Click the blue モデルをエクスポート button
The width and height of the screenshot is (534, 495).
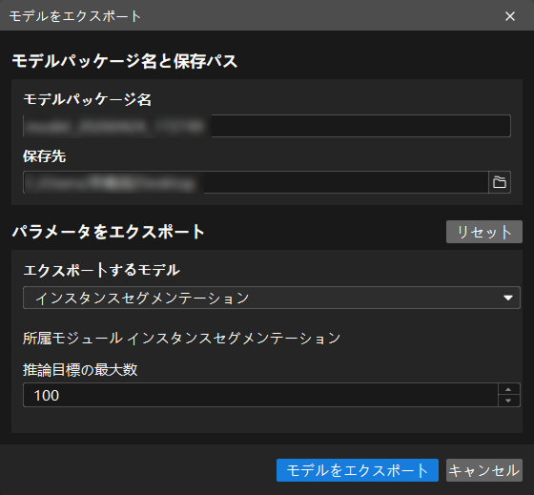click(x=358, y=470)
